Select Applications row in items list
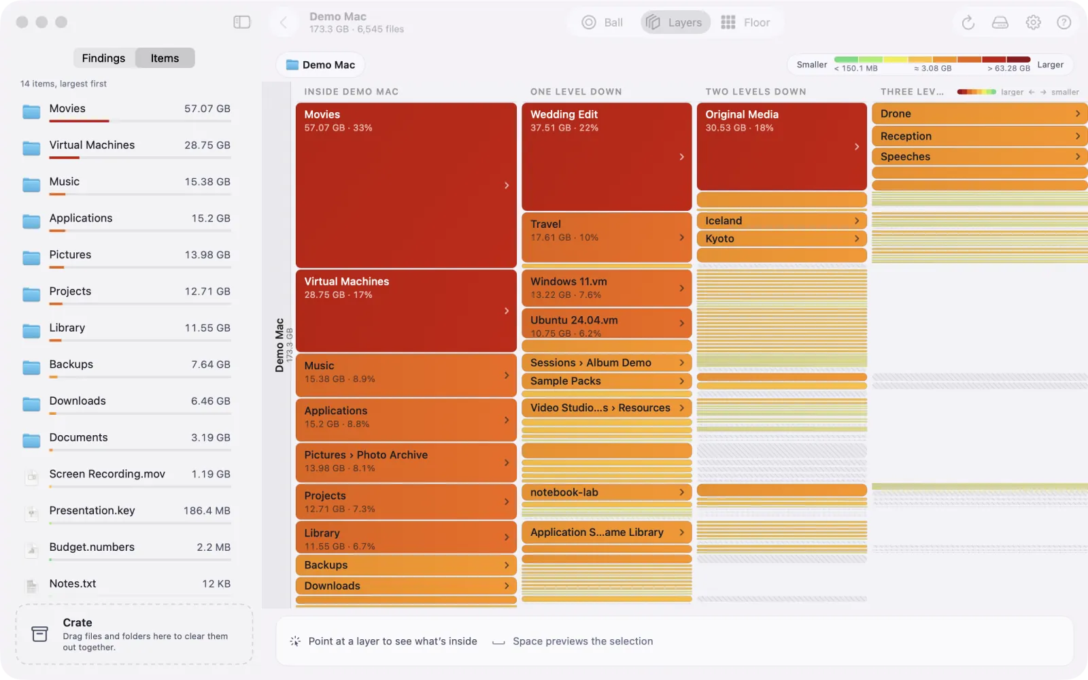This screenshot has height=680, width=1088. 126,221
